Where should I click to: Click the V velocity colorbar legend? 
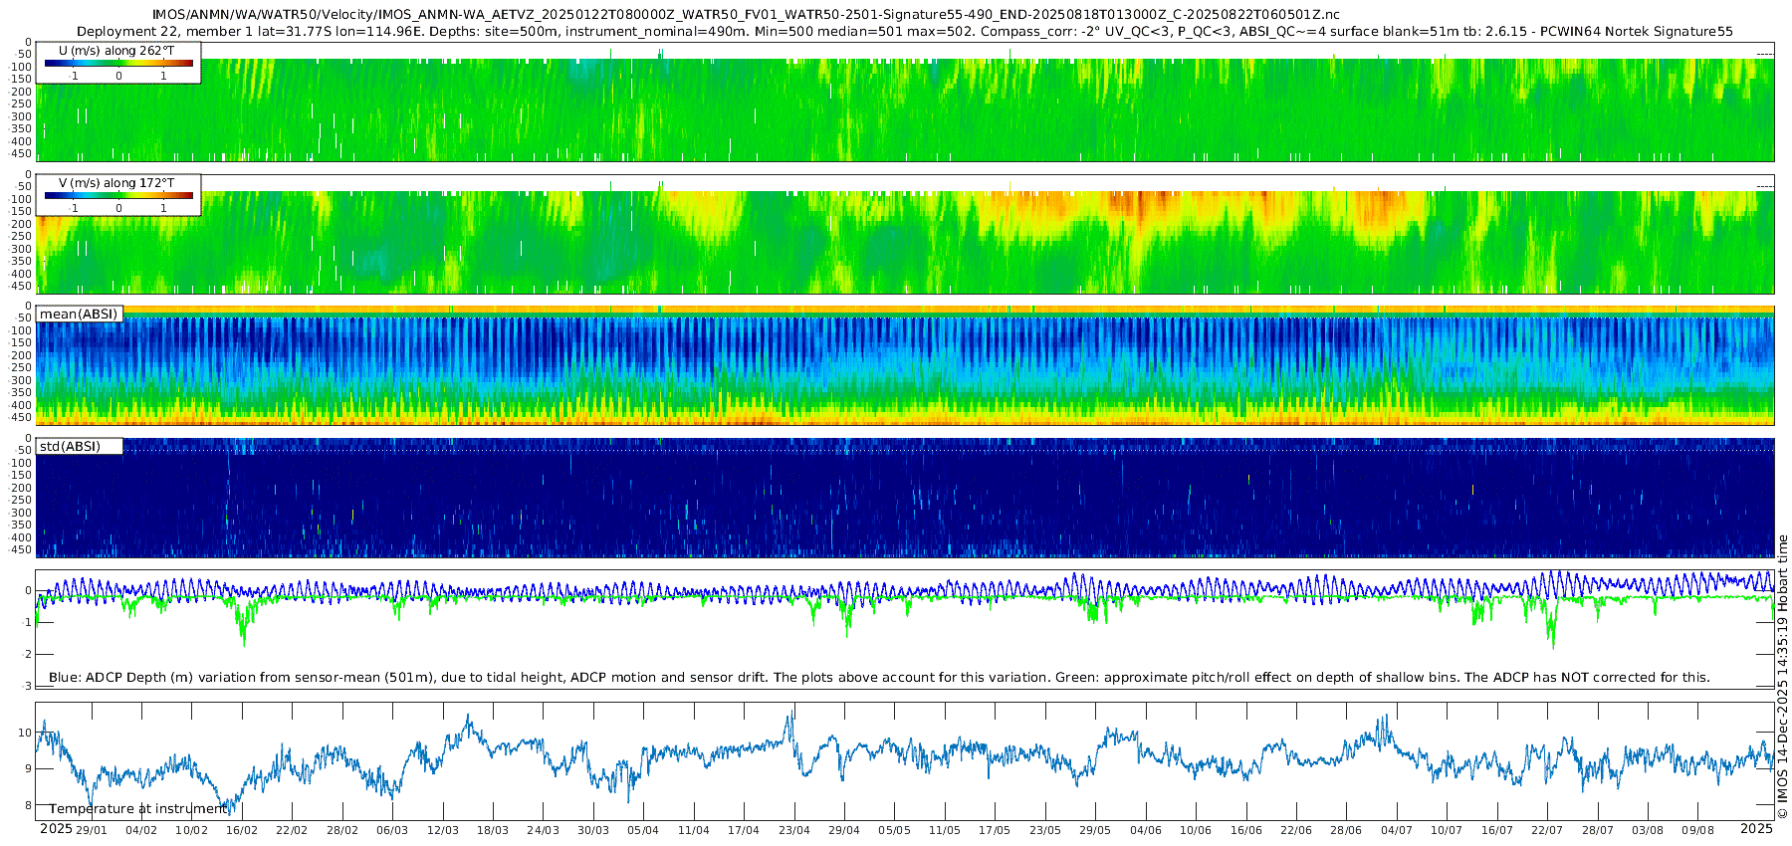pos(118,196)
